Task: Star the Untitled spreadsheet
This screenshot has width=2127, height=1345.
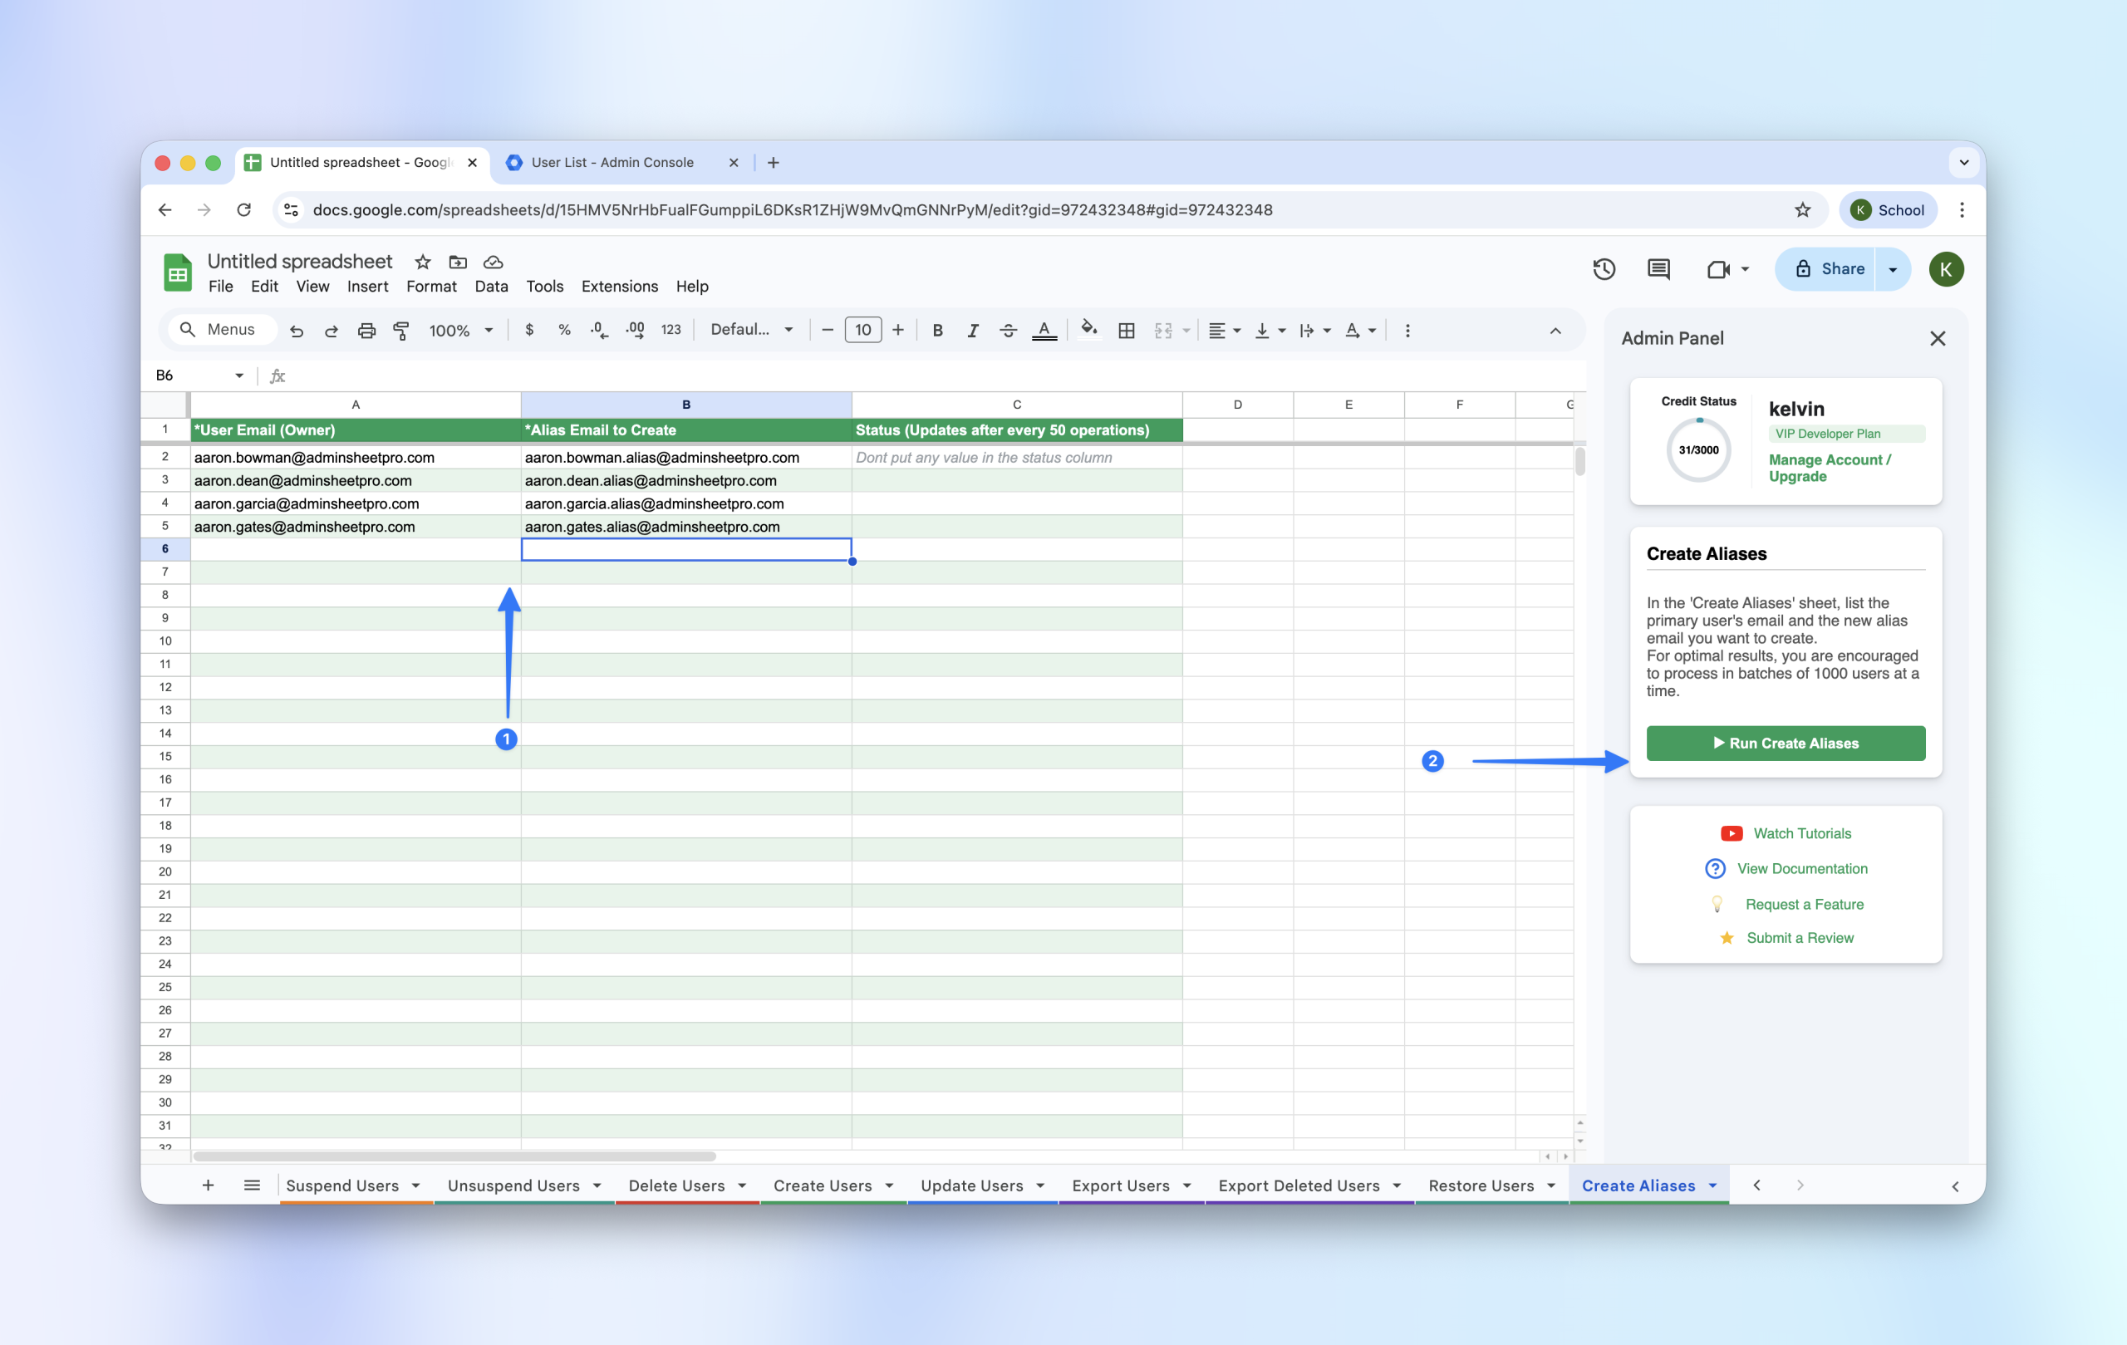Action: point(423,263)
